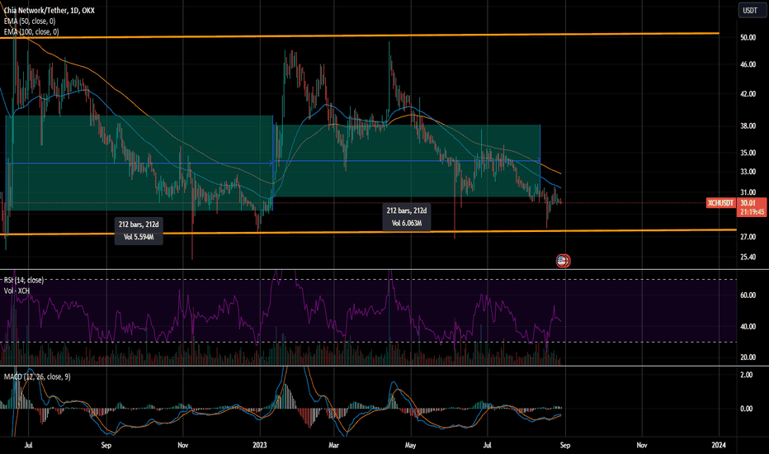Image resolution: width=769 pixels, height=454 pixels.
Task: Click the Mar time axis label
Action: [334, 446]
